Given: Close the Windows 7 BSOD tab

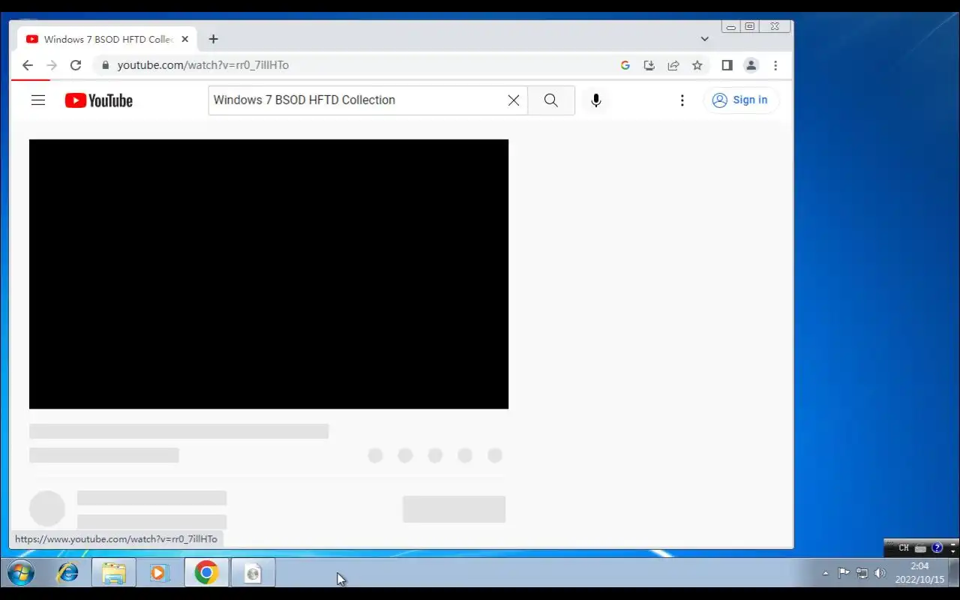Looking at the screenshot, I should tap(185, 39).
